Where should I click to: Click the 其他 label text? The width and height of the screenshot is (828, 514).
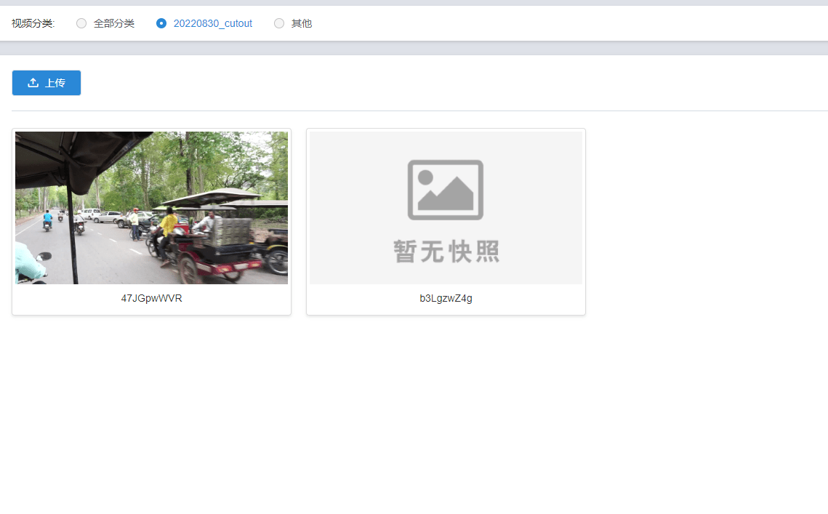pyautogui.click(x=302, y=23)
